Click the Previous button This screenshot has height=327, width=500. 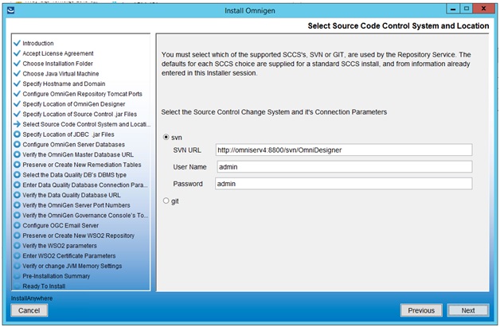coord(421,310)
